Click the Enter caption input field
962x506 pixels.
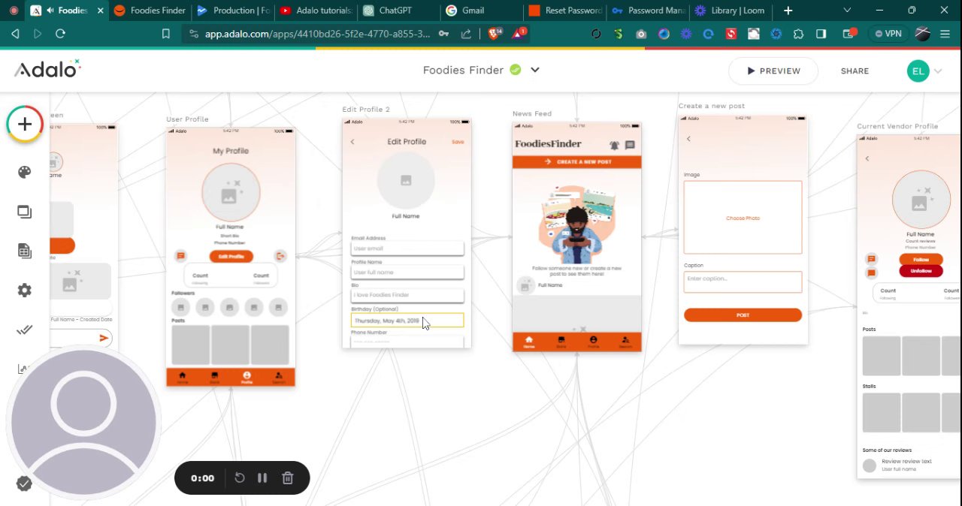[743, 282]
